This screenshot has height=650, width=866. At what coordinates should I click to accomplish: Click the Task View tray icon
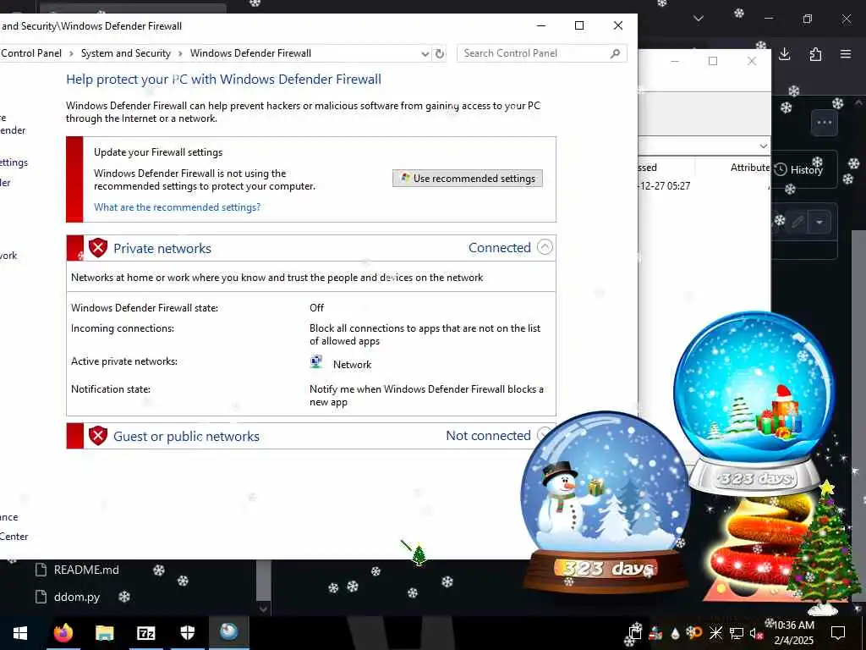(634, 632)
